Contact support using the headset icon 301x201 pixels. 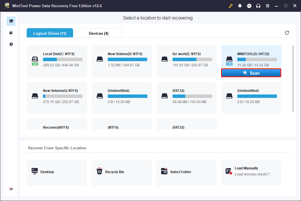258,5
